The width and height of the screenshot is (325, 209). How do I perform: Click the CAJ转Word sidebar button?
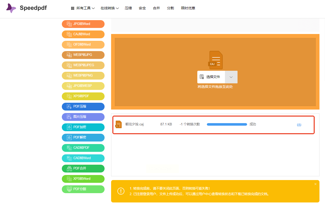(83, 34)
